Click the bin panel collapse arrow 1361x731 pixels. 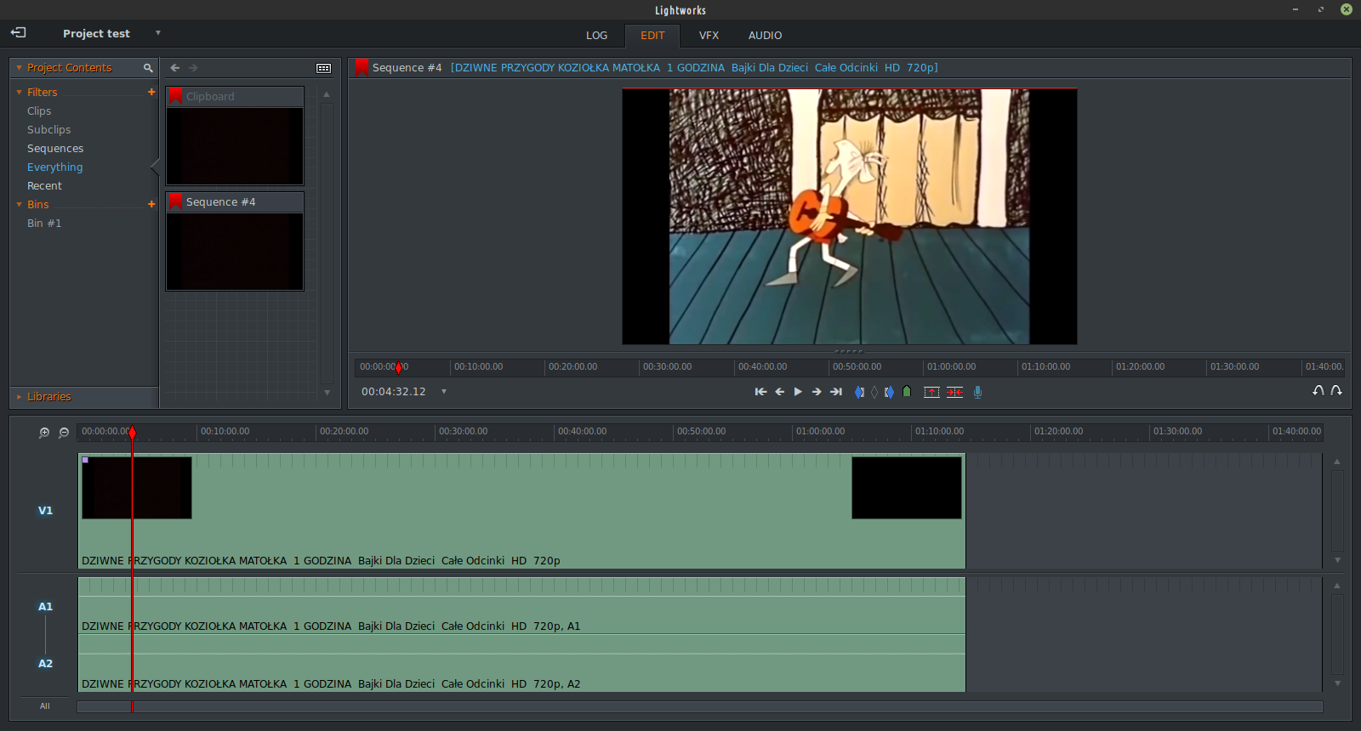[155, 167]
